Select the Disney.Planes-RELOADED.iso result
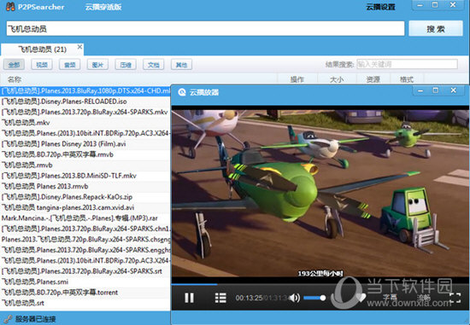The width and height of the screenshot is (470, 325). click(x=85, y=102)
